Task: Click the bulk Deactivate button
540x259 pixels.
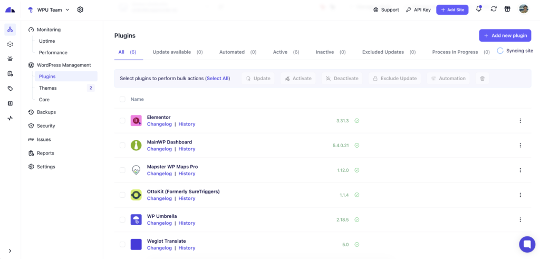Action: click(342, 79)
